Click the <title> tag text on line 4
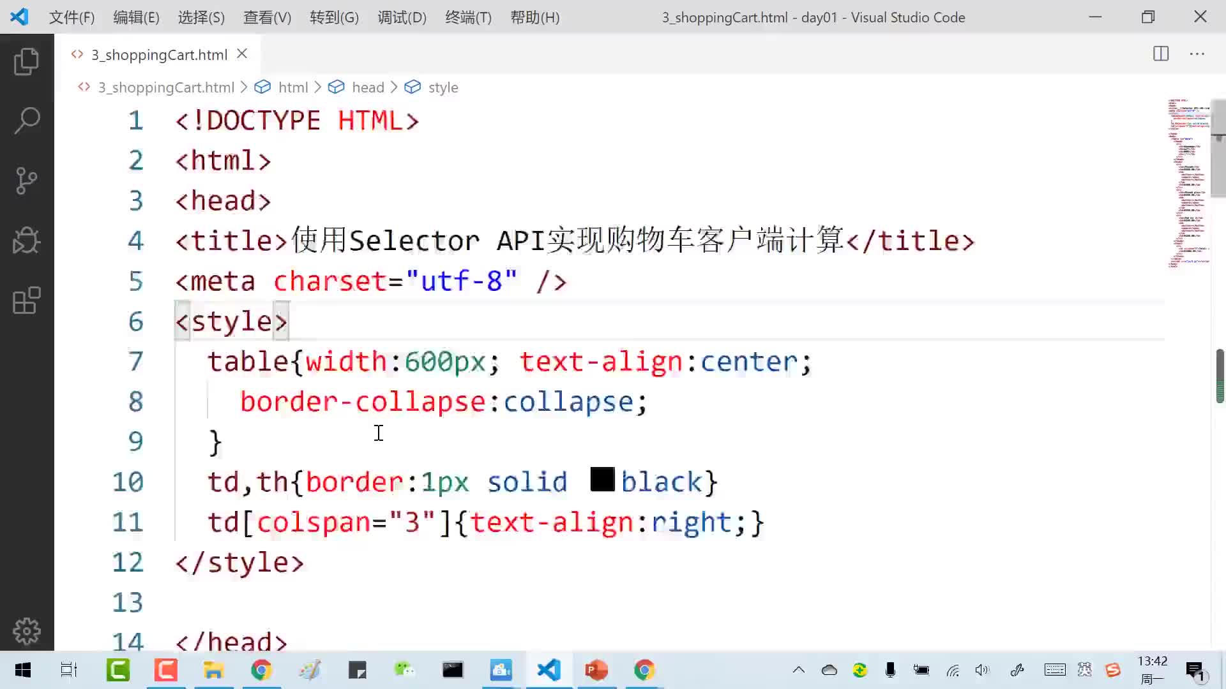 (x=231, y=241)
